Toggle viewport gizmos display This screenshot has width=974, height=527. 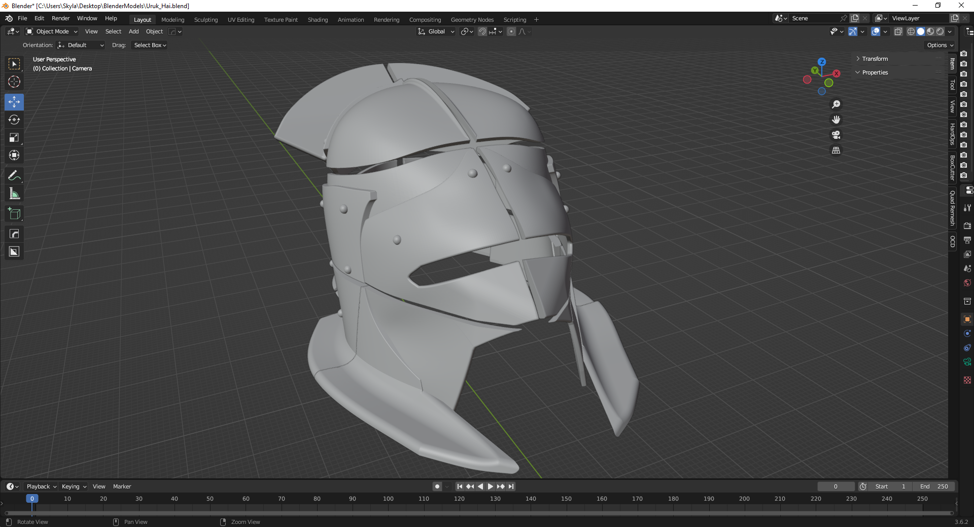853,31
